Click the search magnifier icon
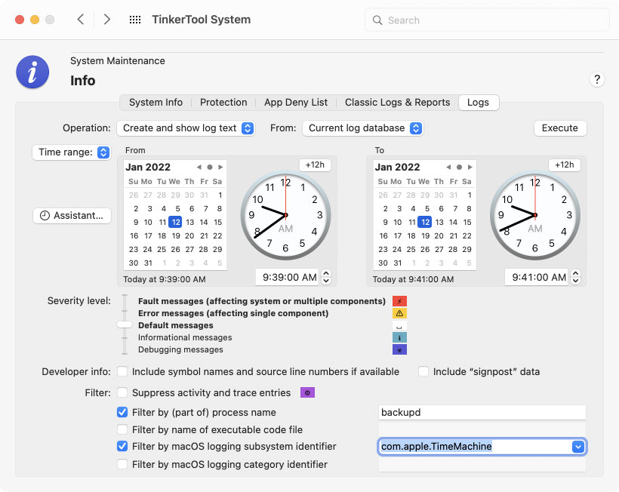Viewport: 619px width, 492px height. point(377,20)
